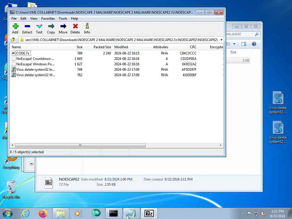This screenshot has width=292, height=219.
Task: Toggle the preview pane in Explorer window
Action: point(244,44)
